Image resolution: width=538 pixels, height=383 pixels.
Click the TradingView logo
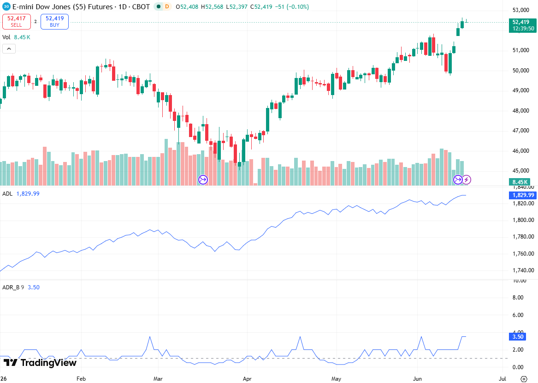(40, 363)
